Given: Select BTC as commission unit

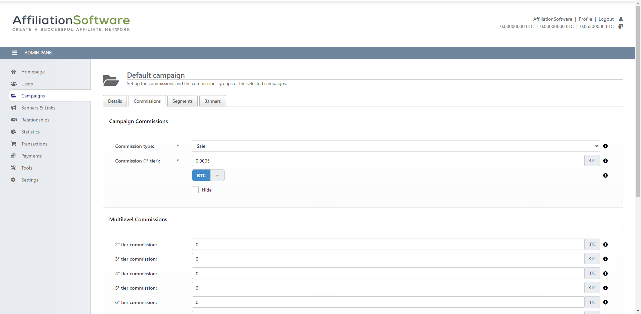Looking at the screenshot, I should pos(201,176).
